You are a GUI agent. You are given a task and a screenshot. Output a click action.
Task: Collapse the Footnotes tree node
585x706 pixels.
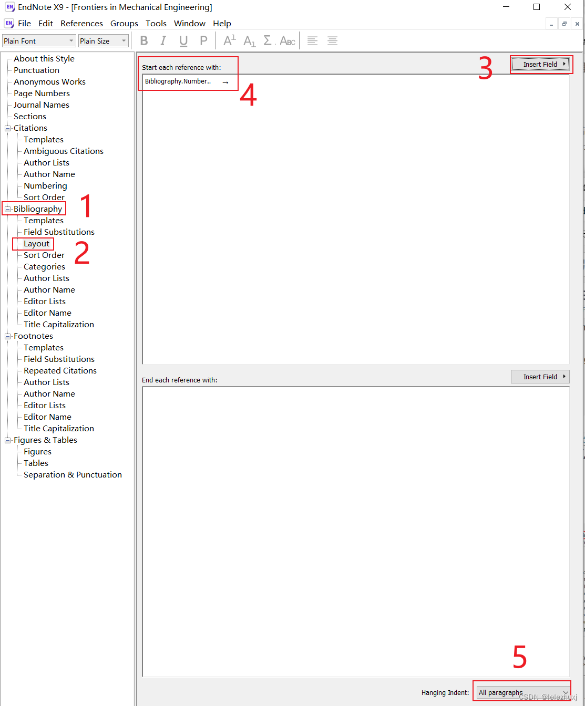point(8,336)
